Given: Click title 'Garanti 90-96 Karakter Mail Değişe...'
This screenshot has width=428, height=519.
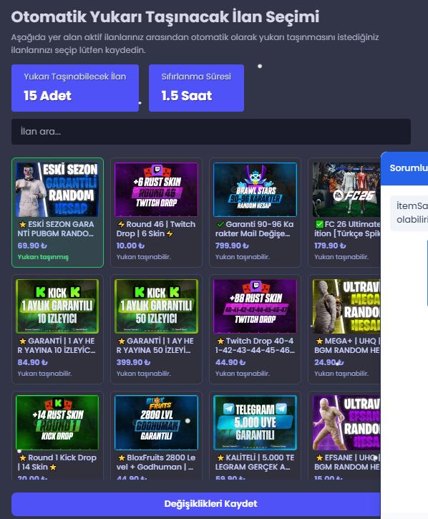Looking at the screenshot, I should (x=254, y=228).
